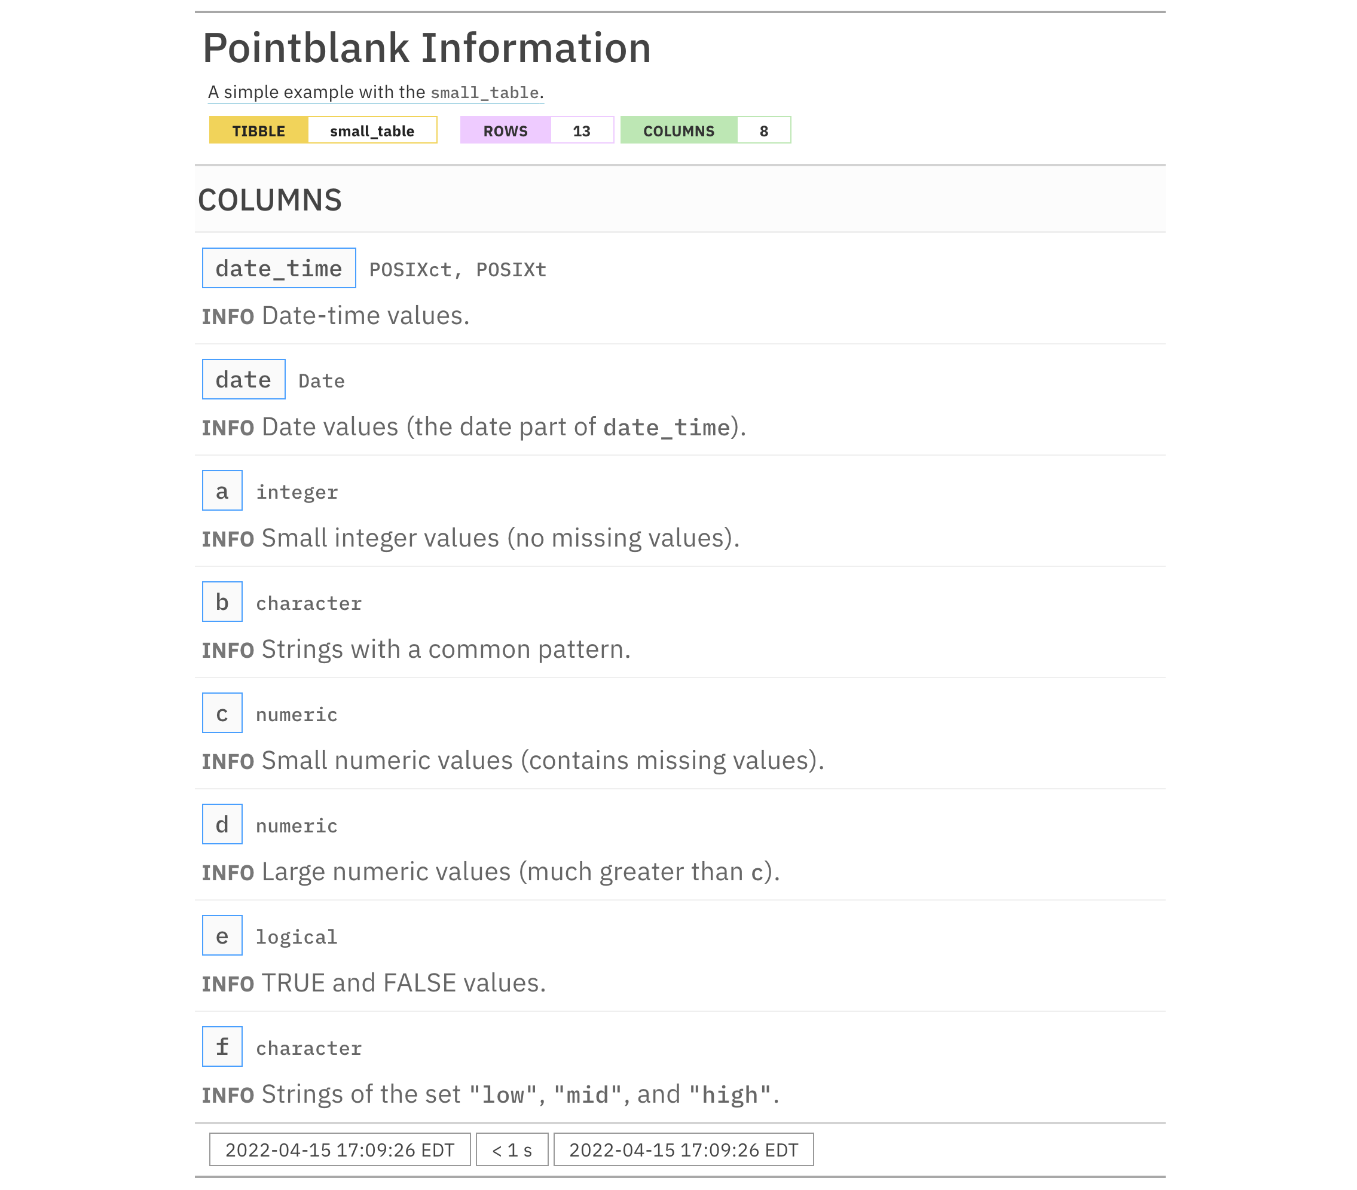Click the logical type indicator for column e

pyautogui.click(x=294, y=936)
